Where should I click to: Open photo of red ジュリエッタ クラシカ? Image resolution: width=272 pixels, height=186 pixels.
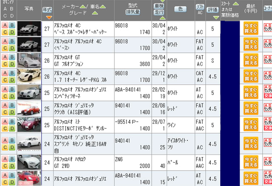click(29, 109)
